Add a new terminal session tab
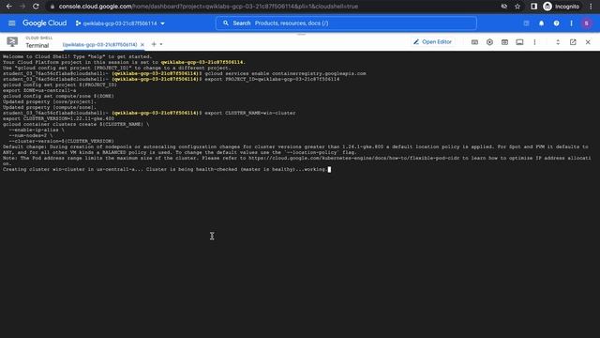 pos(154,44)
